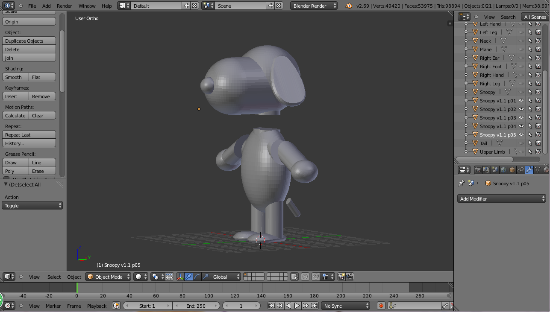Image resolution: width=550 pixels, height=312 pixels.
Task: Click the Duplicate Objects button
Action: click(29, 41)
